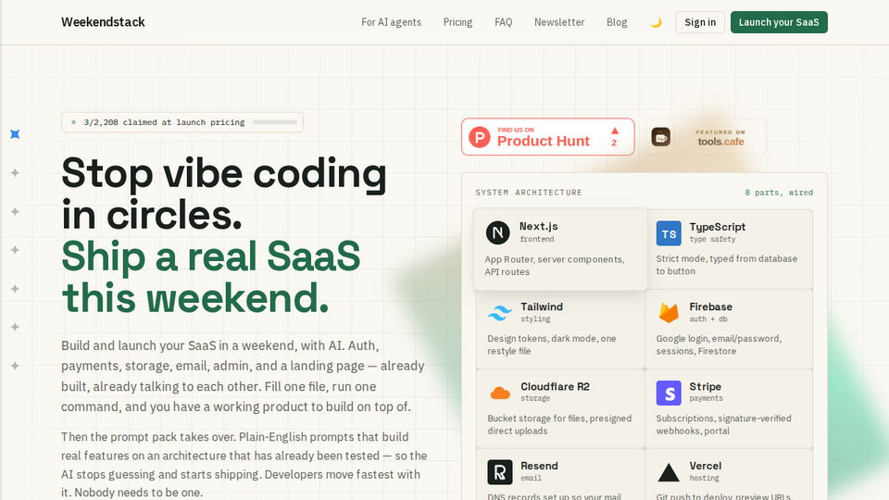This screenshot has width=889, height=500.
Task: Click the green dot in launch pricing pill
Action: (x=74, y=122)
